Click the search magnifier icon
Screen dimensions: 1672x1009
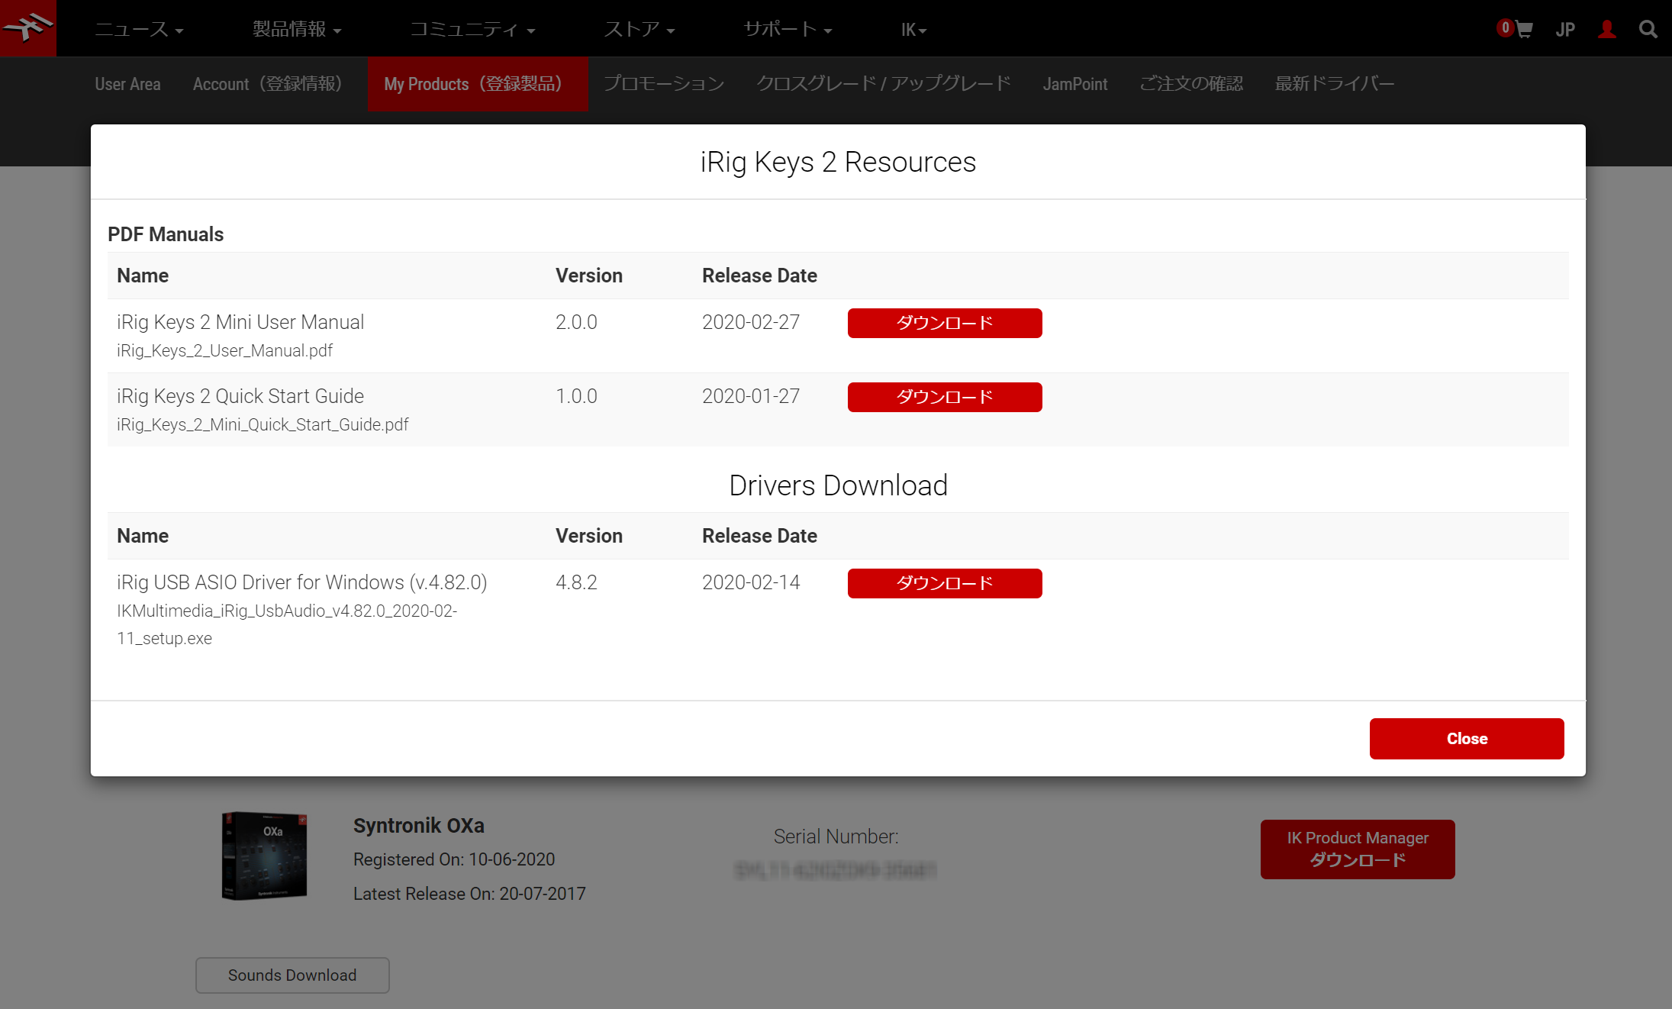click(x=1648, y=29)
